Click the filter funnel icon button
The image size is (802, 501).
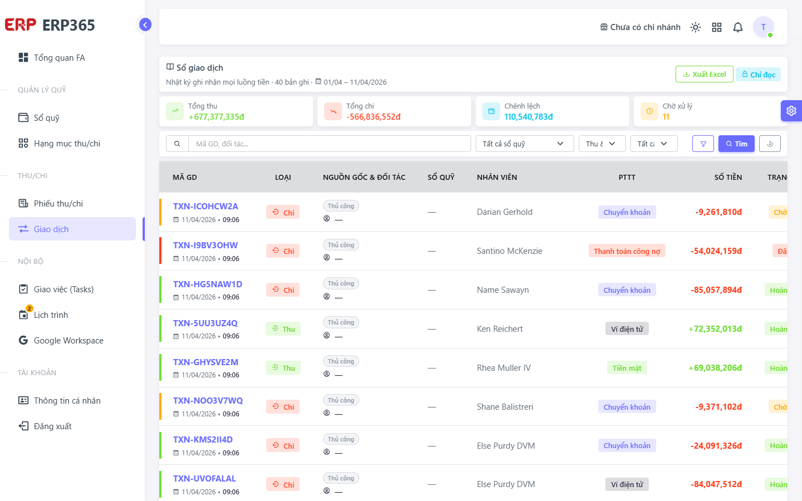pyautogui.click(x=703, y=144)
